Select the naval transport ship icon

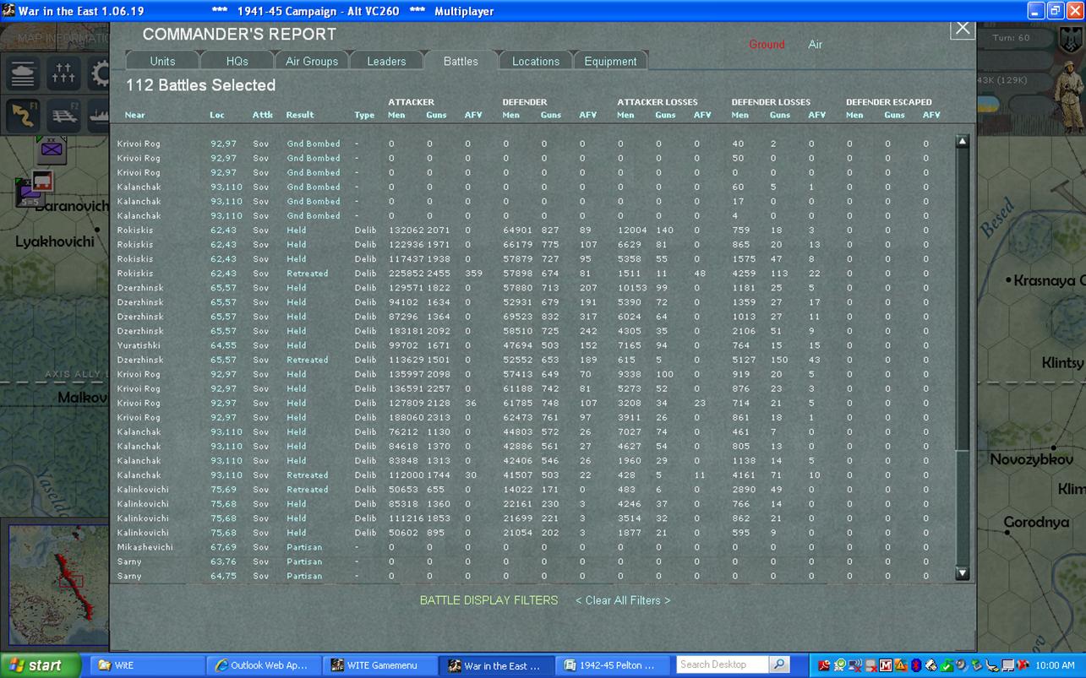[x=98, y=115]
